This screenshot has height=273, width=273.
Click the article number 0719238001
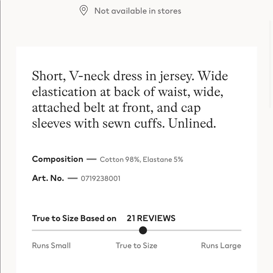click(x=101, y=179)
